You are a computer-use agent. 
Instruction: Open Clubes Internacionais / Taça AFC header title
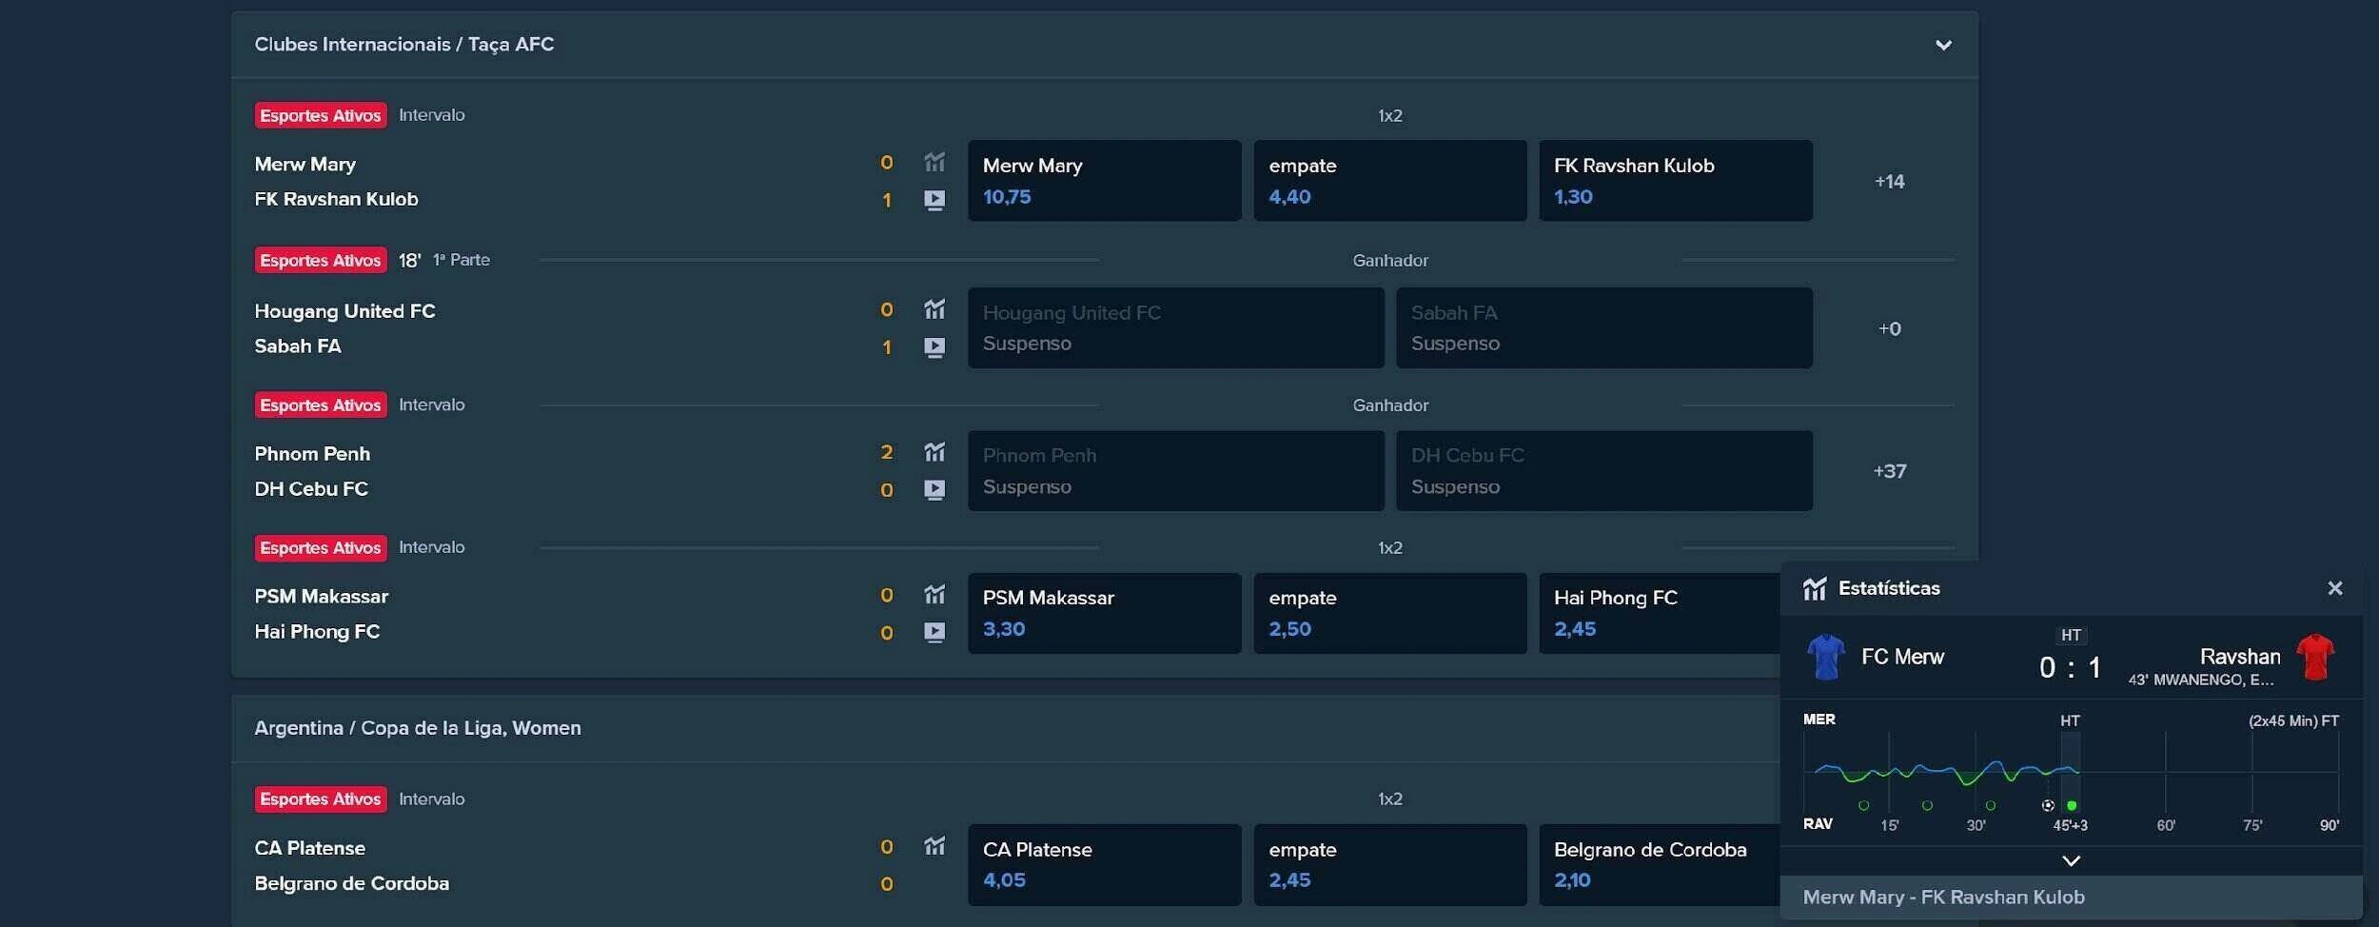[404, 45]
